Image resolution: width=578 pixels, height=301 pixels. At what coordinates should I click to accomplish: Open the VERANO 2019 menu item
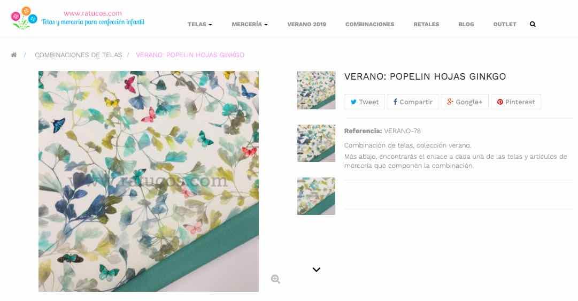coord(307,24)
